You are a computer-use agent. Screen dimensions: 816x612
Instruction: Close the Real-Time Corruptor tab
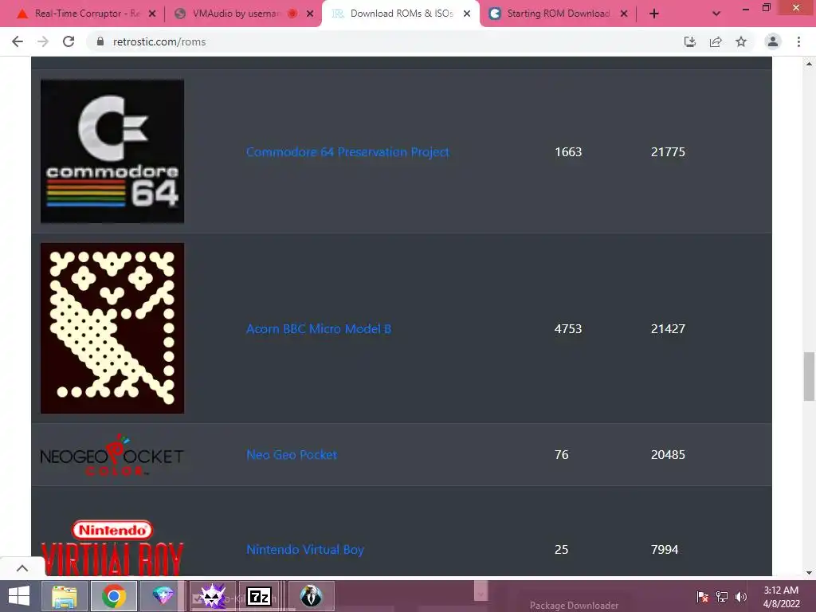[x=152, y=14]
